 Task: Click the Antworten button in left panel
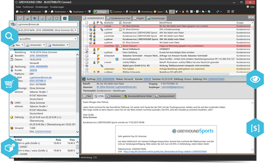[x=35, y=45]
